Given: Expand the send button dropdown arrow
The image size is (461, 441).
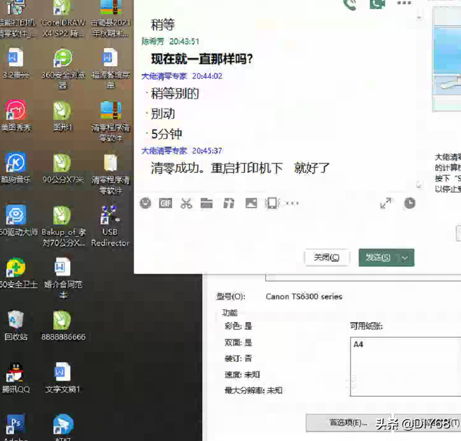Looking at the screenshot, I should coord(405,258).
